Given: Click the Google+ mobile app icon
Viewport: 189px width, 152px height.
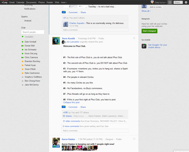Looking at the screenshot, I should point(144,46).
